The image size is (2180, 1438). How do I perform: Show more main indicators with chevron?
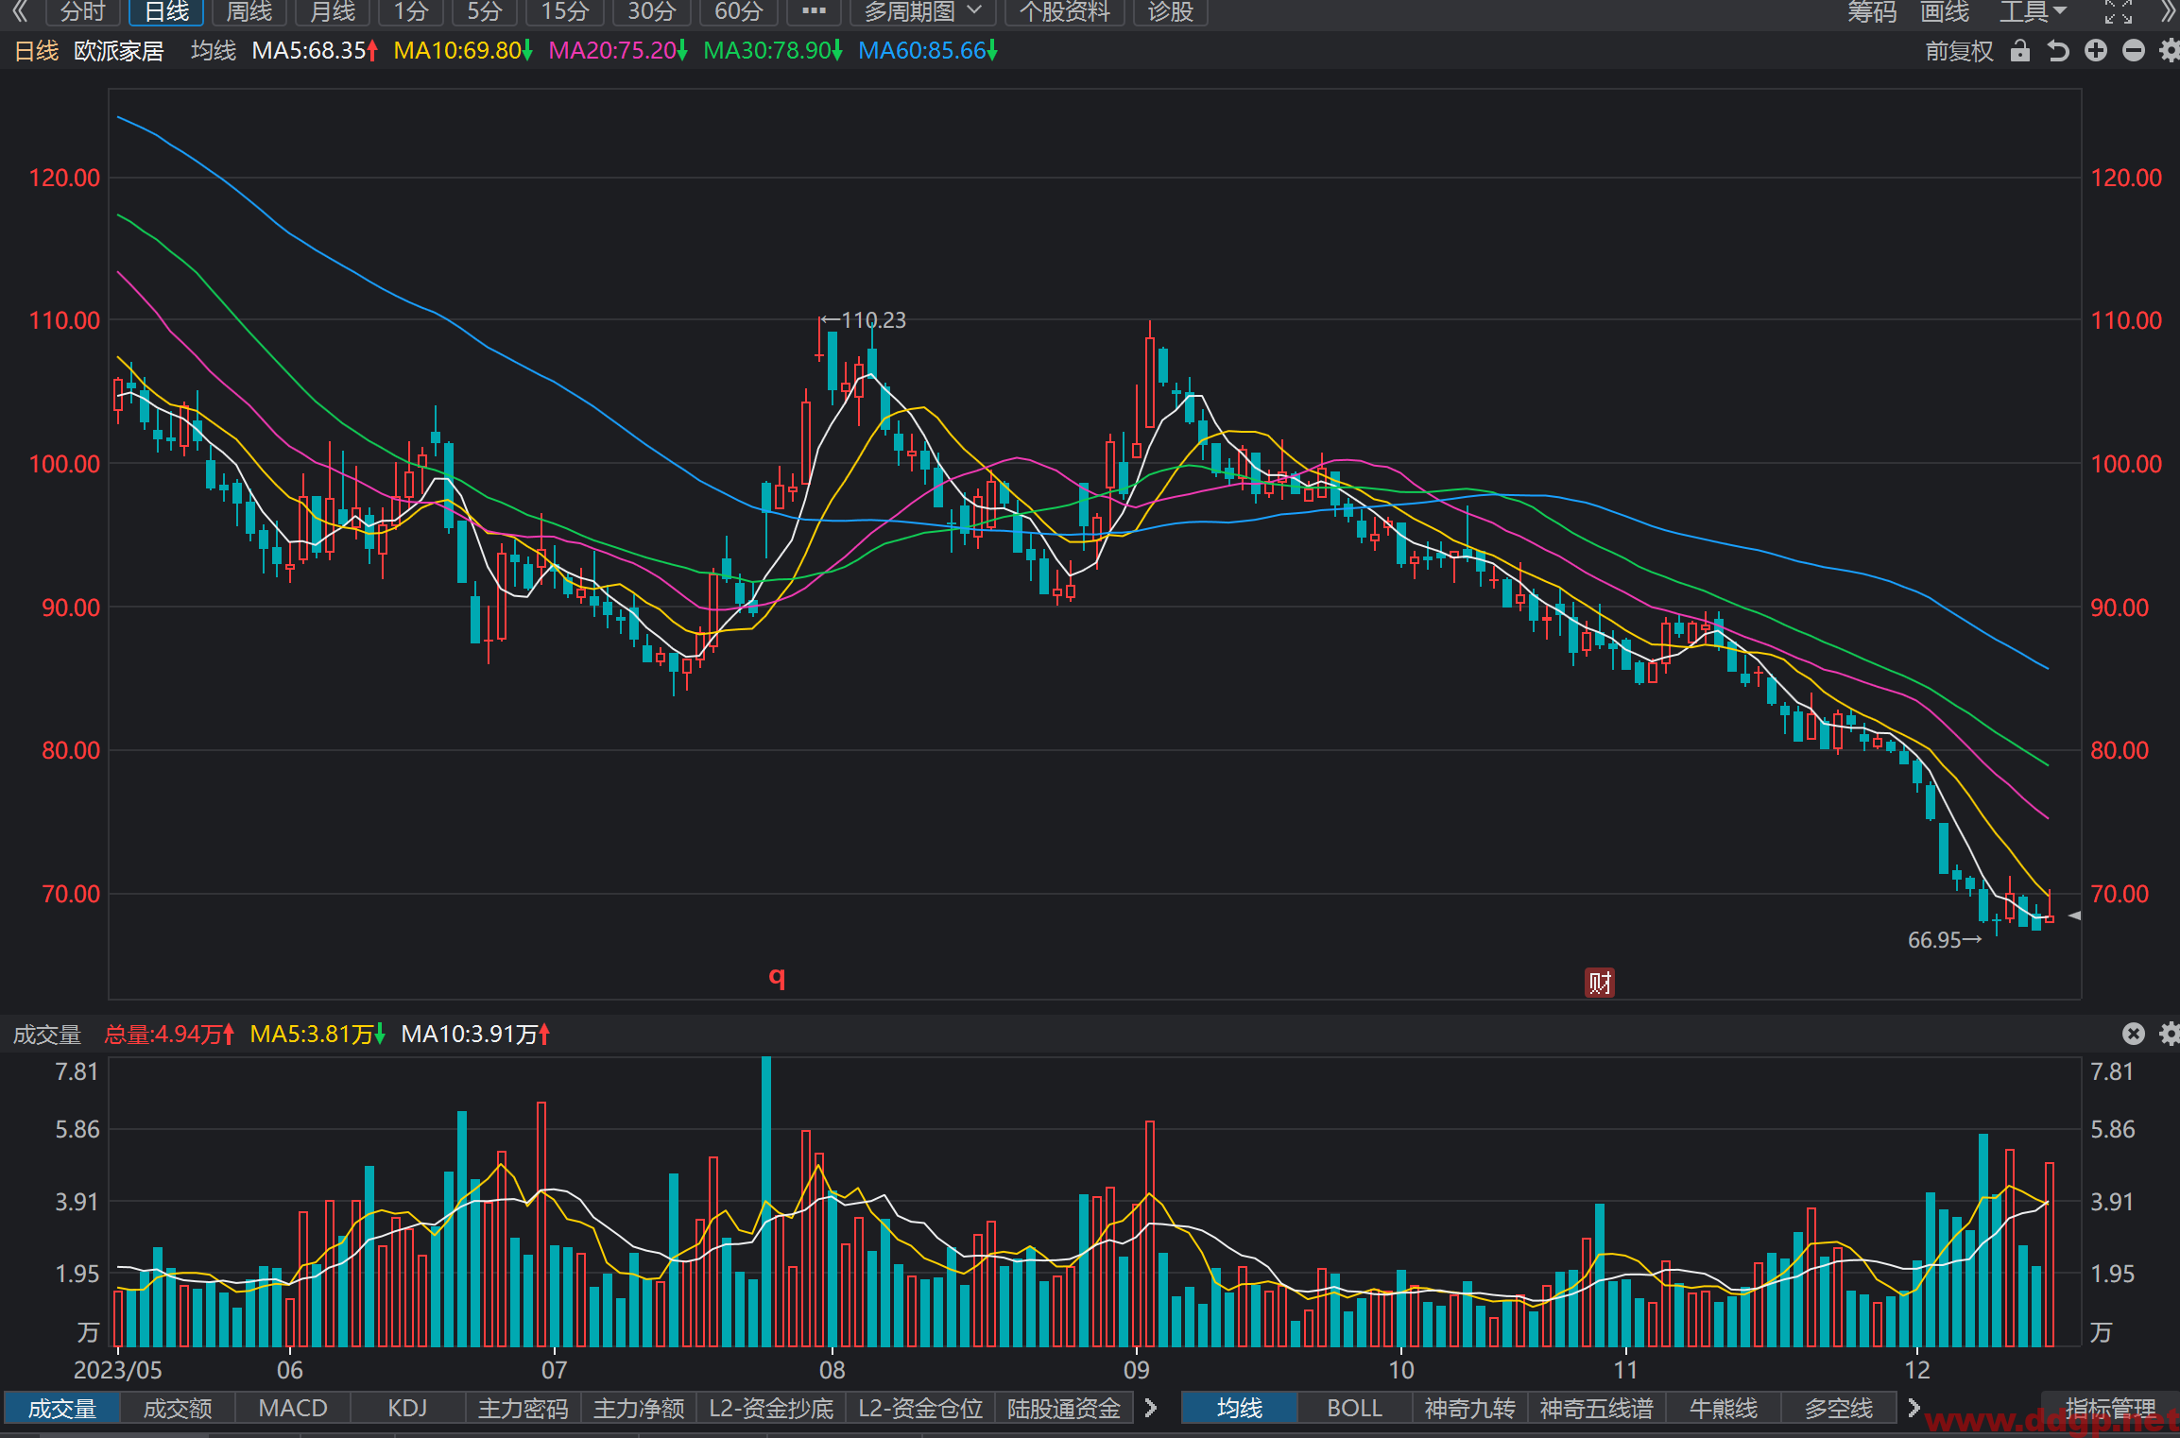(1914, 1408)
